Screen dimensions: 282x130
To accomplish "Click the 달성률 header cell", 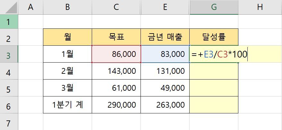I will pos(214,37).
